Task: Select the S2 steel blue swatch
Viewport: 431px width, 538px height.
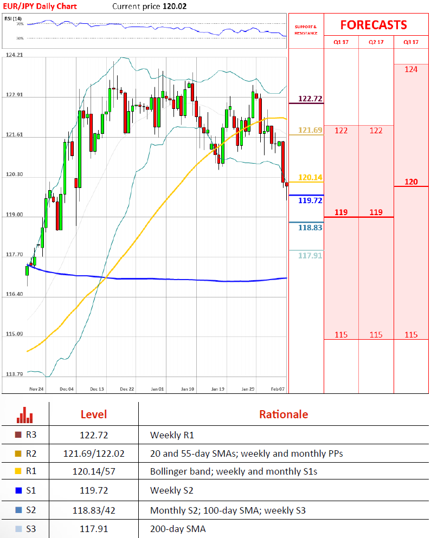Action: 18,510
